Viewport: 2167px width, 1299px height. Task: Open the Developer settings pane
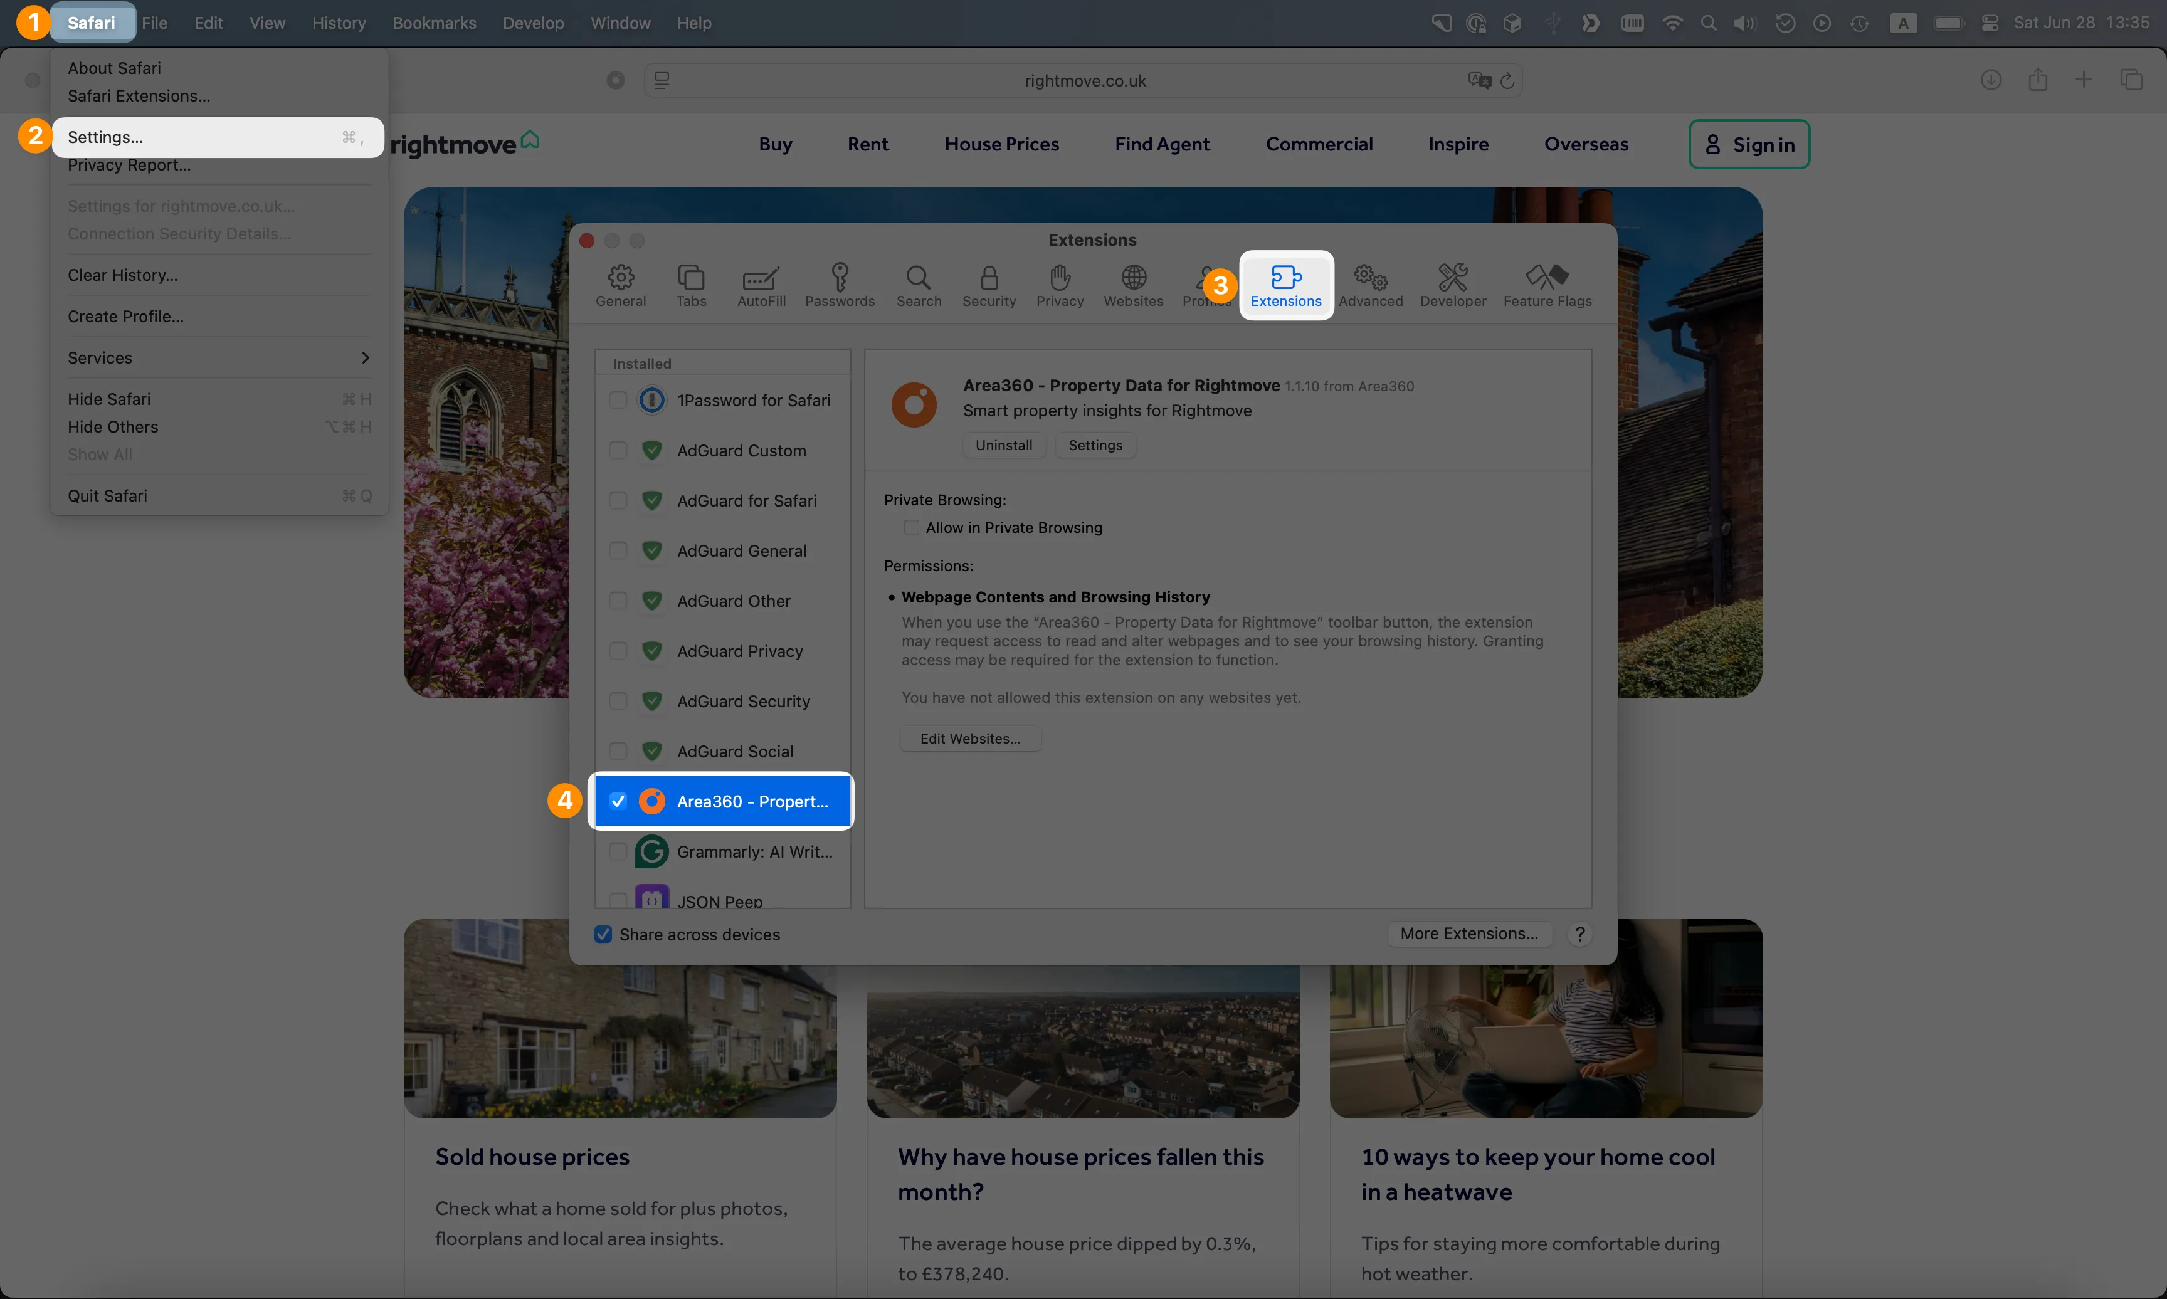(x=1453, y=285)
